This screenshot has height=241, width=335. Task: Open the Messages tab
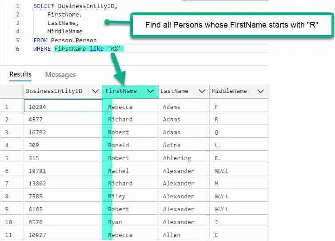(x=60, y=75)
